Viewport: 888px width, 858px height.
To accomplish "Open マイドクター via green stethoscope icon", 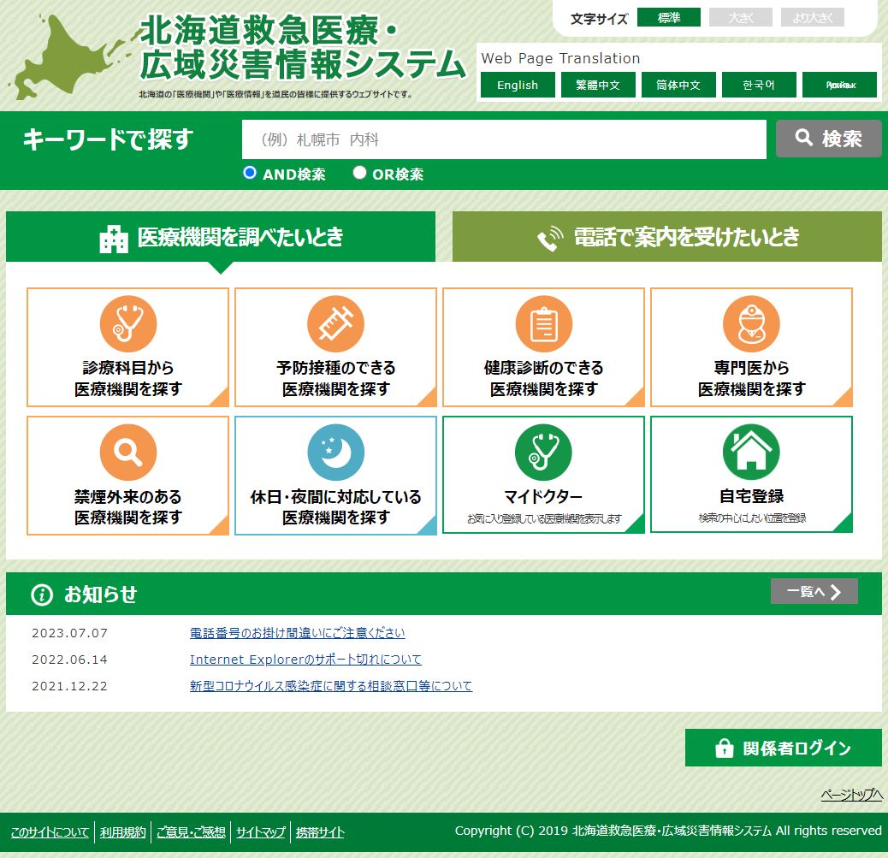I will pyautogui.click(x=543, y=453).
